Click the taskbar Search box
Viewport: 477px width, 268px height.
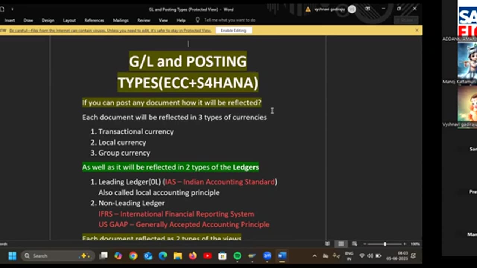58,256
